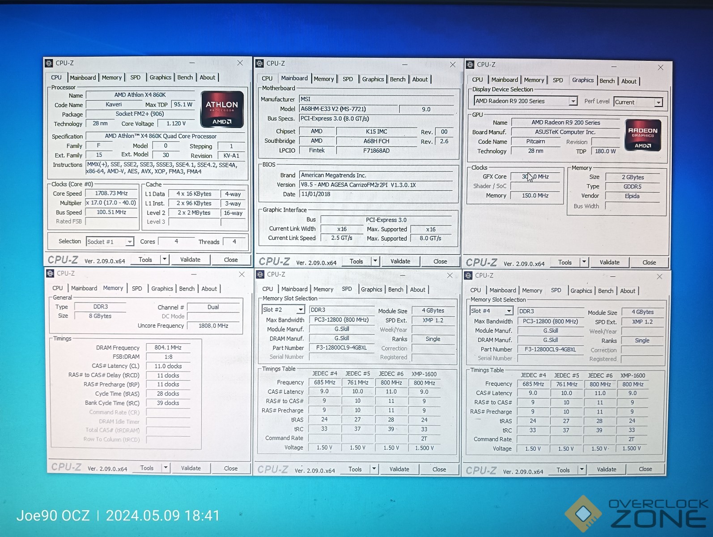Click Close button in Slot #4 SPD window
This screenshot has width=713, height=537.
point(645,469)
